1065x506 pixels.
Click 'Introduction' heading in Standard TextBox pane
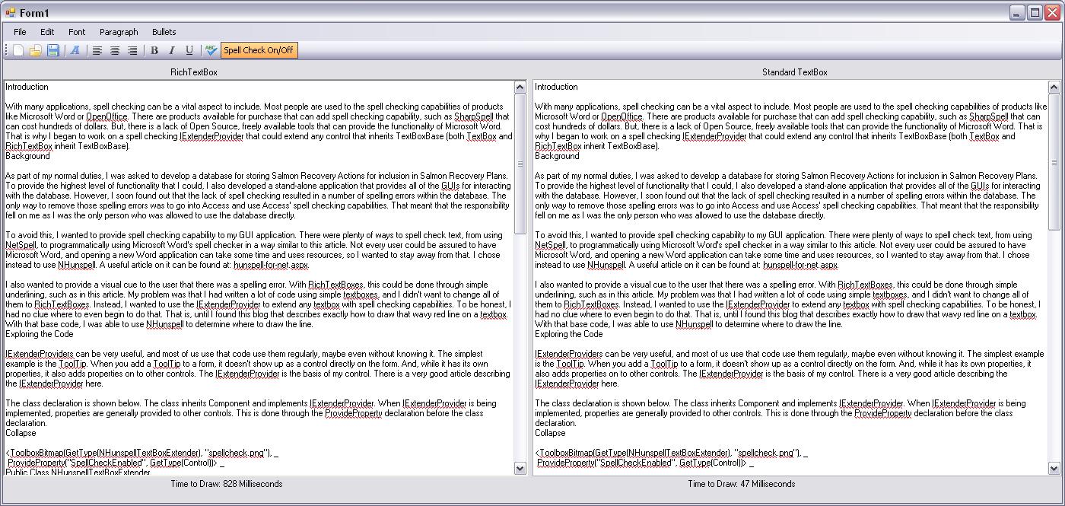pyautogui.click(x=556, y=87)
